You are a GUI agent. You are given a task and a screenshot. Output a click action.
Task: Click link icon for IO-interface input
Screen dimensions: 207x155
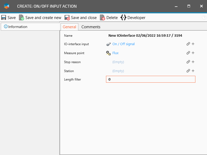coord(188,44)
